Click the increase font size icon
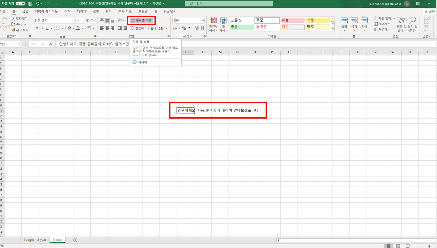 [87, 20]
